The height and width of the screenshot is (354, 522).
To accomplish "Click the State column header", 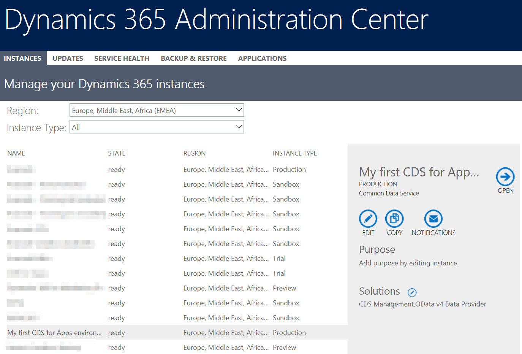I will pyautogui.click(x=116, y=153).
